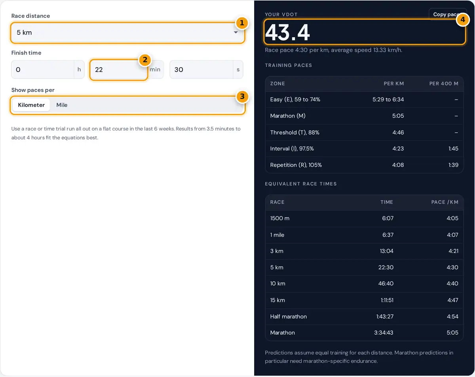Image resolution: width=475 pixels, height=377 pixels.
Task: Click the Marathon equivalent race label
Action: tap(282, 333)
